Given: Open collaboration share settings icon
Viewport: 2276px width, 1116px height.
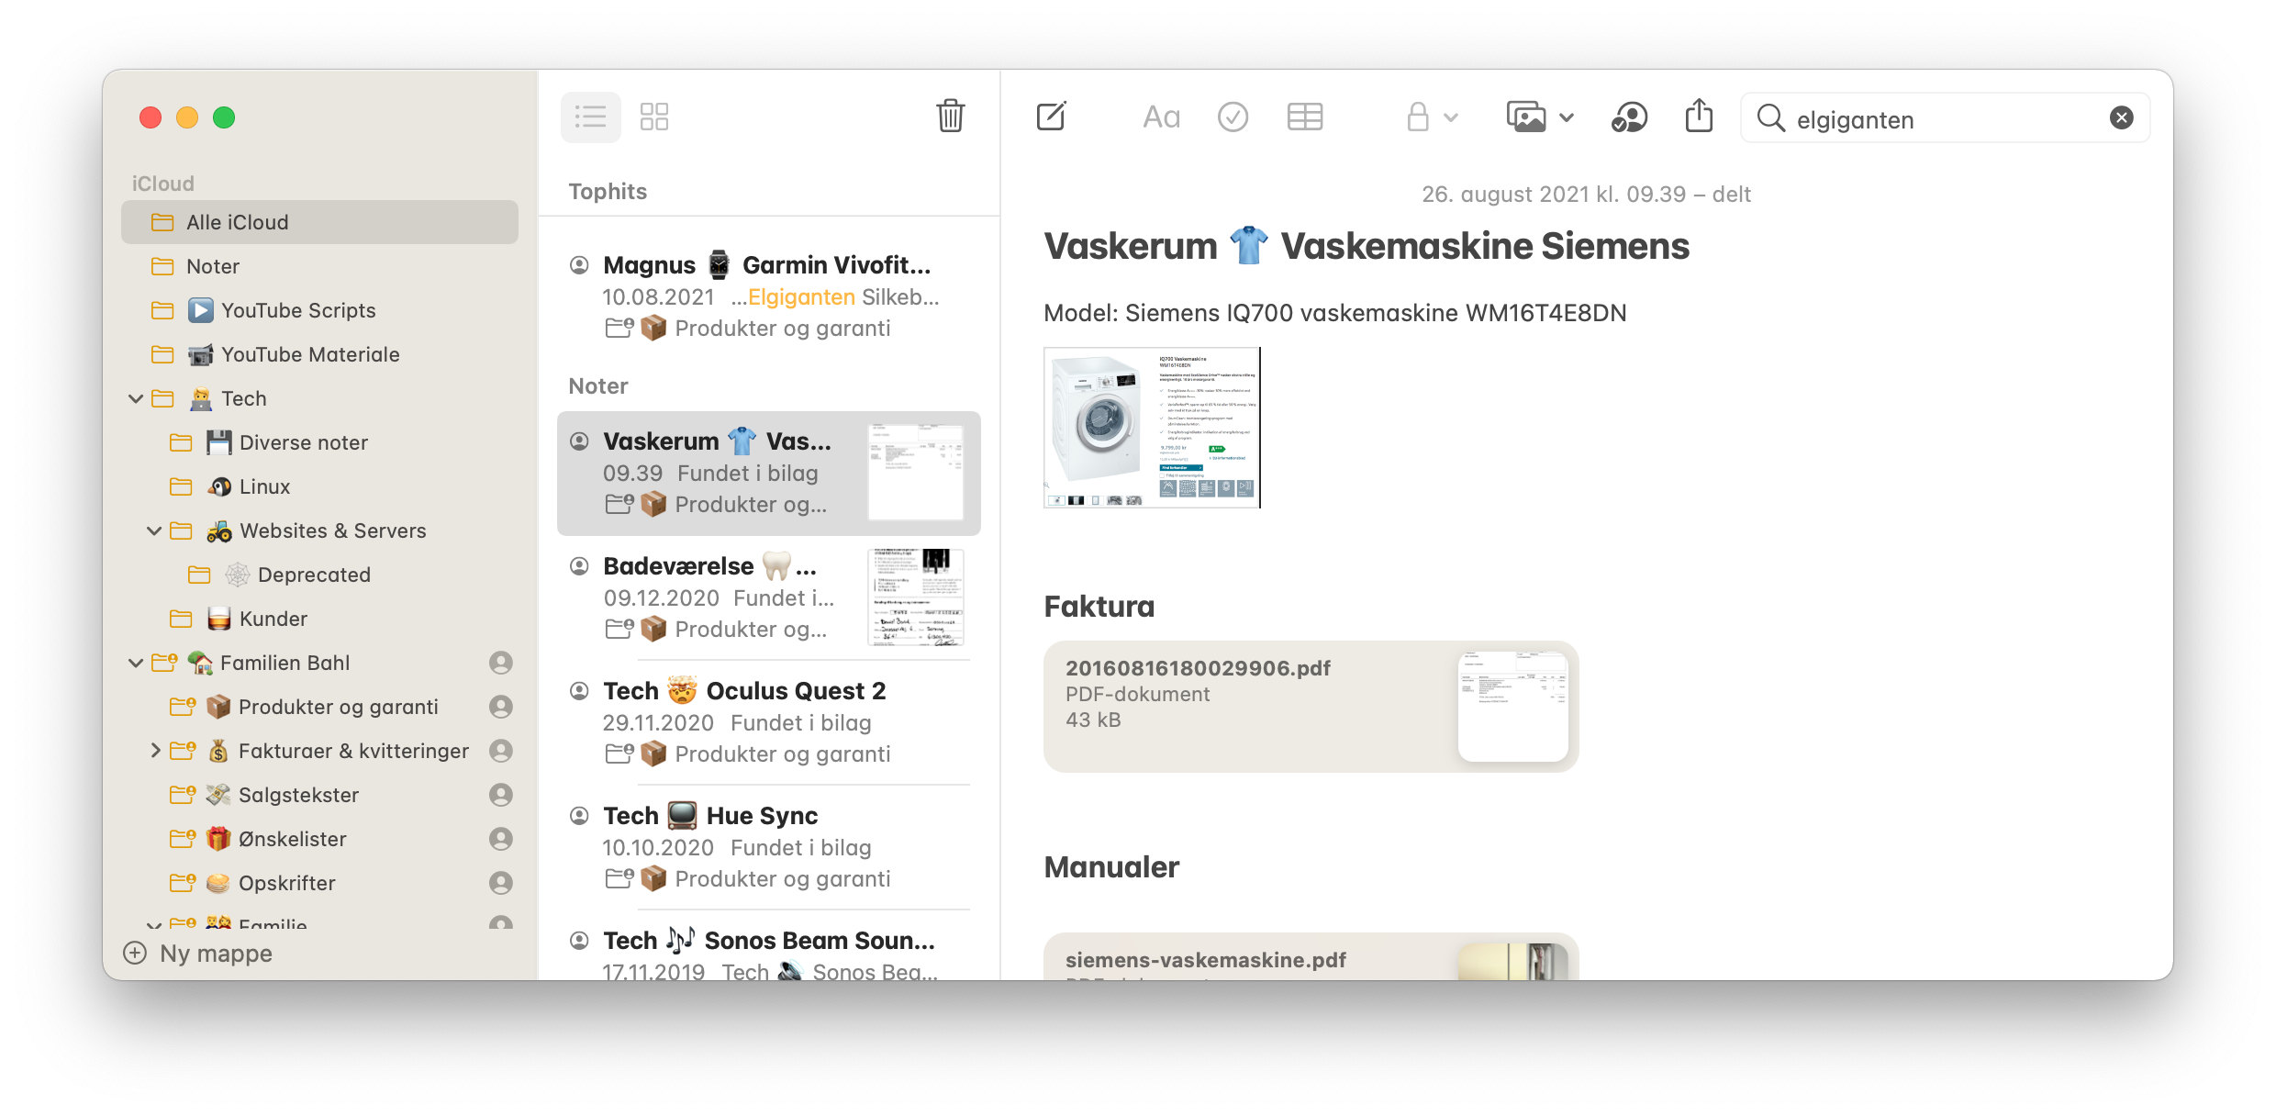Looking at the screenshot, I should click(x=1629, y=117).
